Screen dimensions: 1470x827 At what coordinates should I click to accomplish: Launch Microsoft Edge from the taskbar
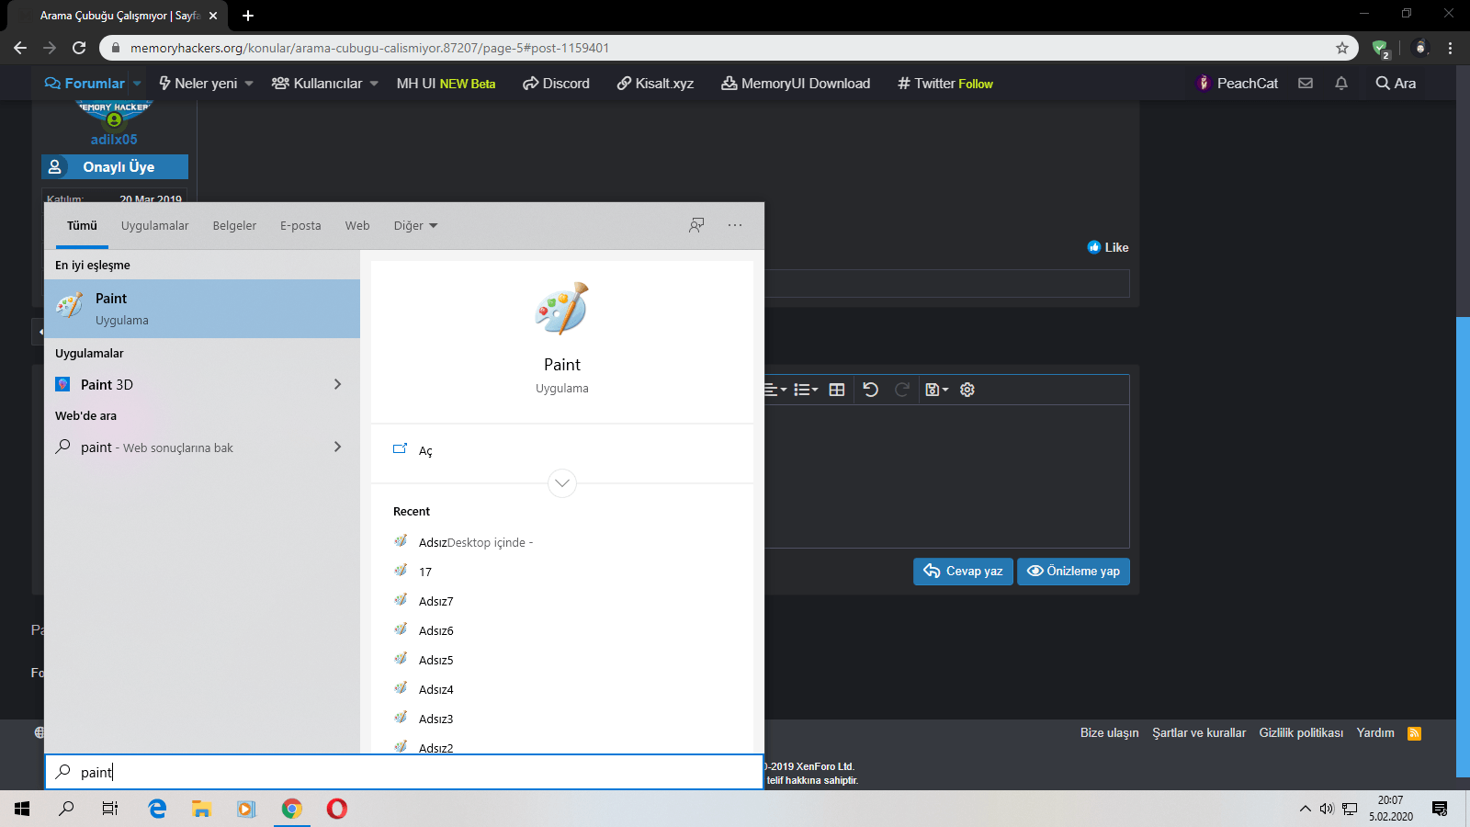tap(157, 809)
